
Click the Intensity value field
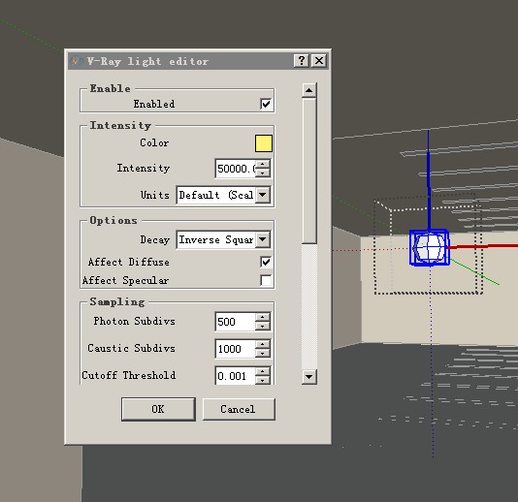tap(236, 169)
